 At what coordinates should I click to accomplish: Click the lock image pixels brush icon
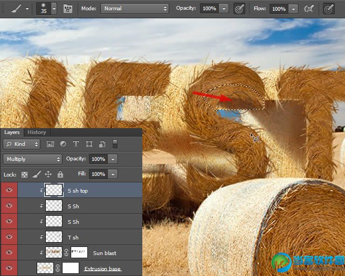pos(36,174)
